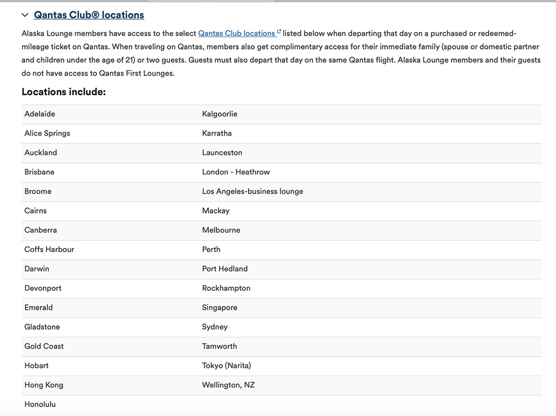Image resolution: width=556 pixels, height=416 pixels.
Task: Open the Qantas Club® locations heading link
Action: pyautogui.click(x=89, y=15)
